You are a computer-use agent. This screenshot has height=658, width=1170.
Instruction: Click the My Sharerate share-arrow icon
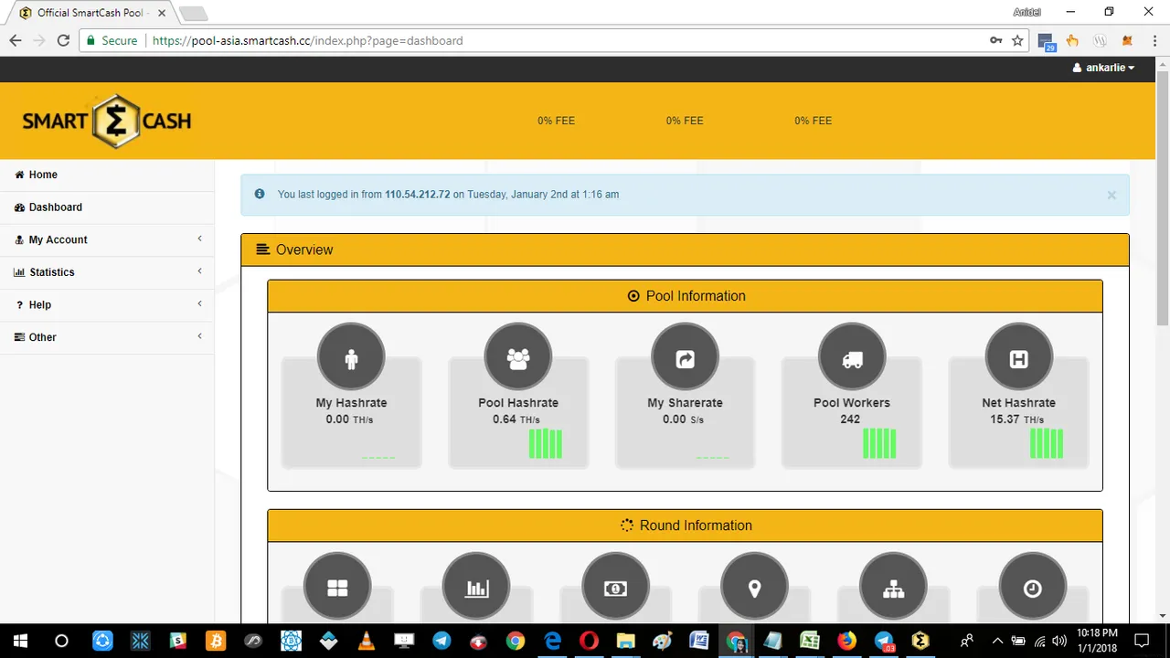tap(685, 356)
